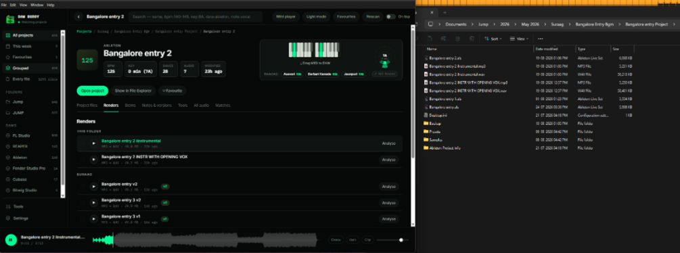The height and width of the screenshot is (253, 680).
Task: Click the green Open project button
Action: tap(93, 91)
